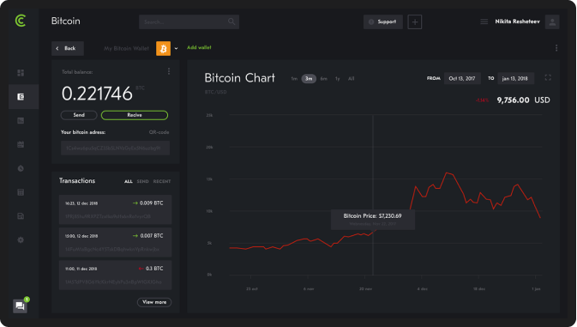
Task: Select the wallet icon in sidebar
Action: point(21,97)
